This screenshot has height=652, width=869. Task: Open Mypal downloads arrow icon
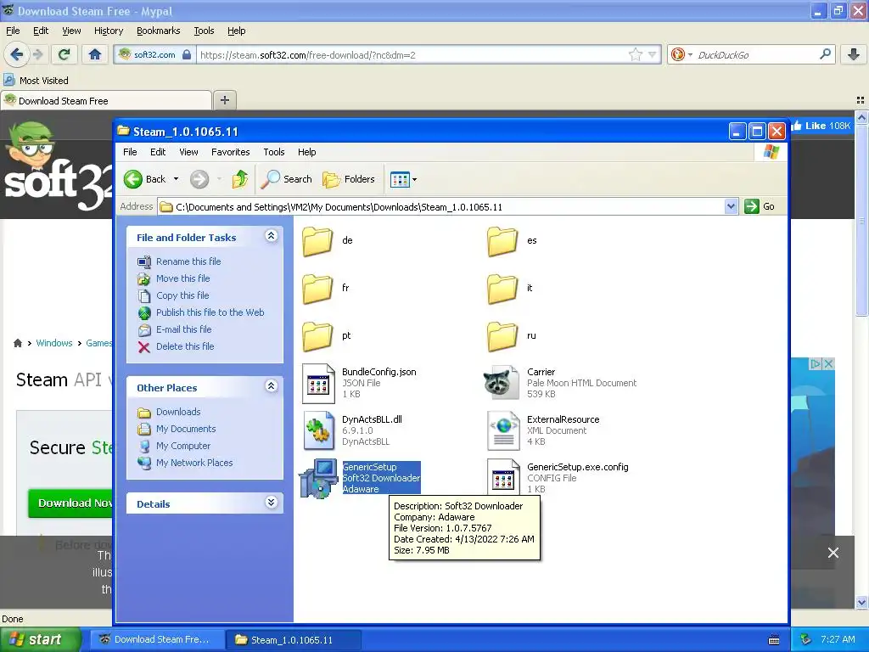point(854,54)
